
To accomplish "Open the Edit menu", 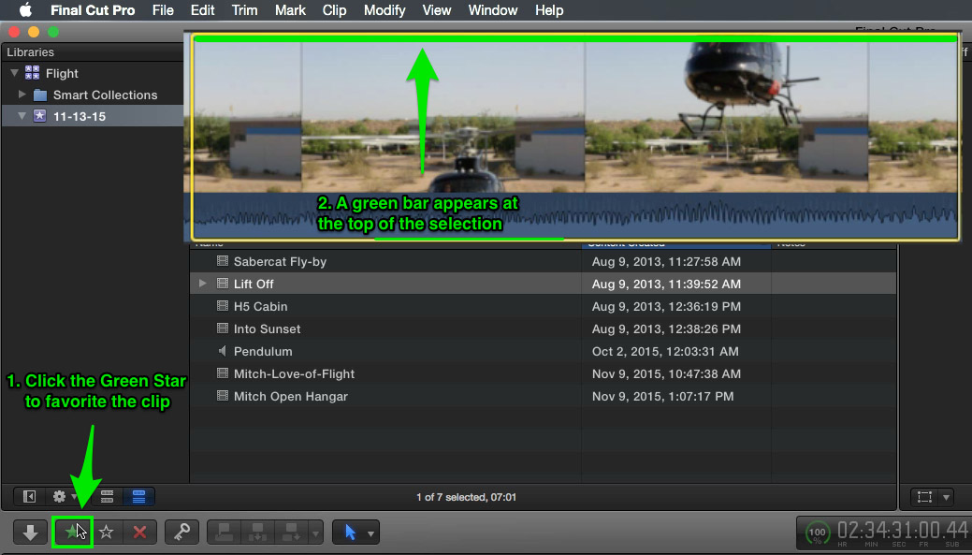I will 203,10.
